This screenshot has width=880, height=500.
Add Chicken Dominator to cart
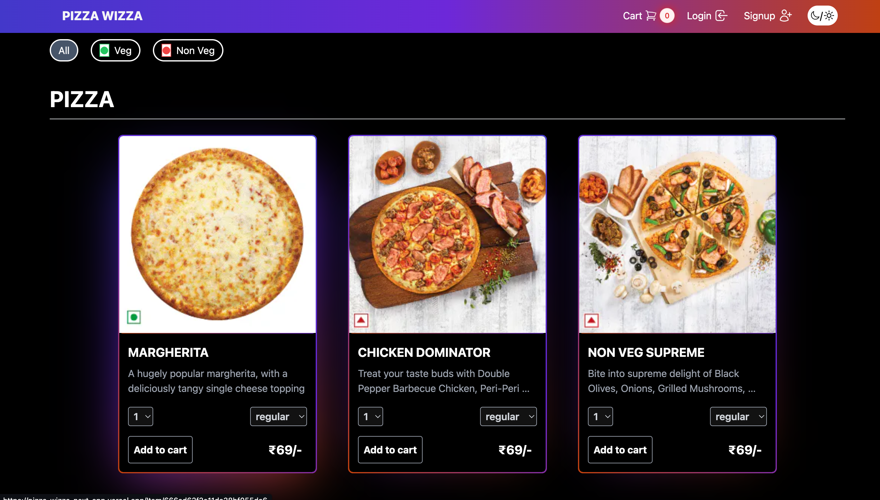click(390, 450)
